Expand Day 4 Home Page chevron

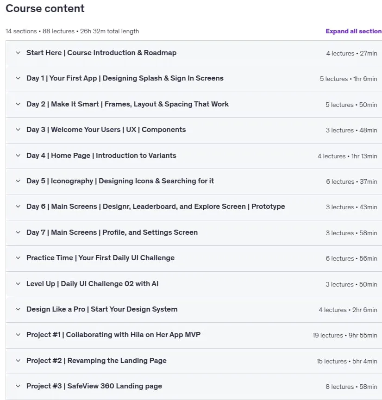18,156
